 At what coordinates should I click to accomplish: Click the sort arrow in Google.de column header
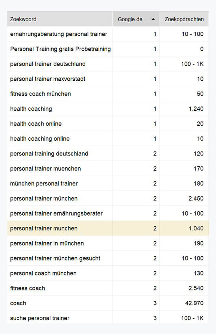(x=153, y=19)
